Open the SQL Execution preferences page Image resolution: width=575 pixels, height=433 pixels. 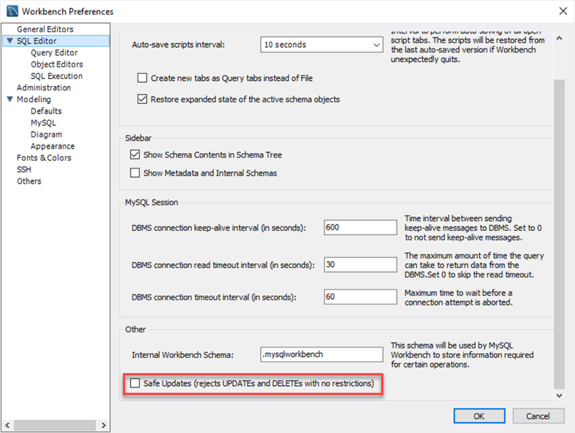(x=56, y=76)
